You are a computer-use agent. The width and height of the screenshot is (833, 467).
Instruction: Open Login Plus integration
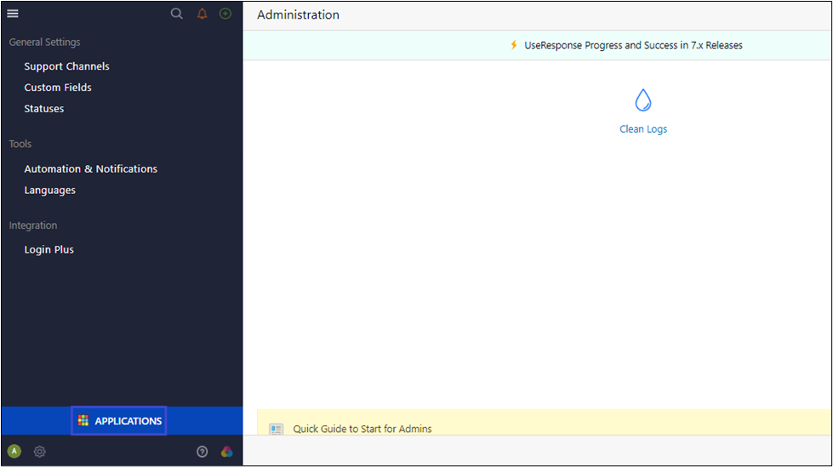[48, 250]
